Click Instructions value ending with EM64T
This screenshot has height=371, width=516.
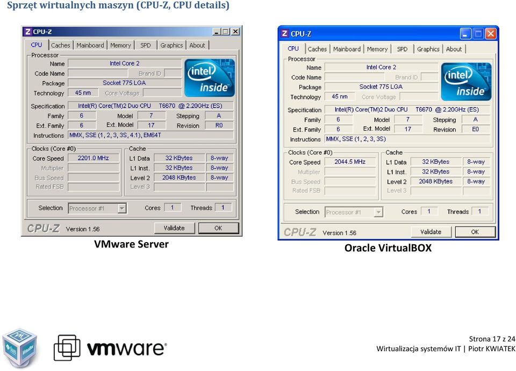[150, 135]
